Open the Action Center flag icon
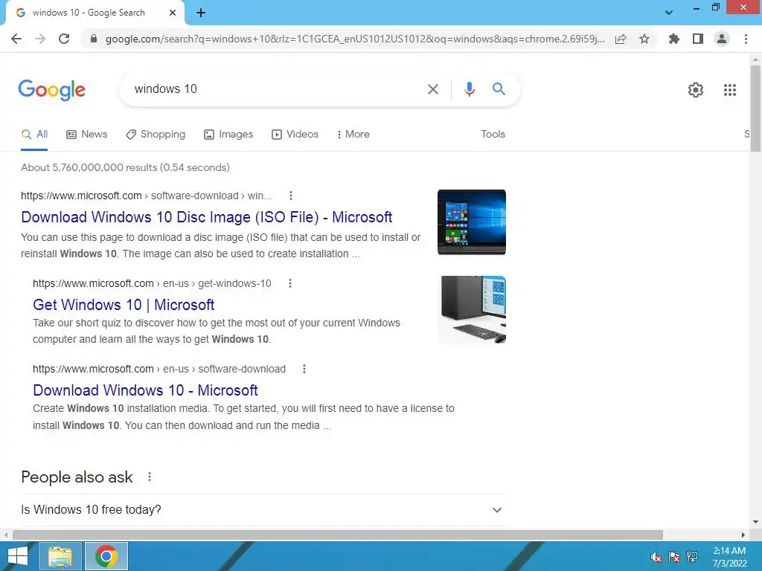Image resolution: width=762 pixels, height=571 pixels. click(674, 557)
